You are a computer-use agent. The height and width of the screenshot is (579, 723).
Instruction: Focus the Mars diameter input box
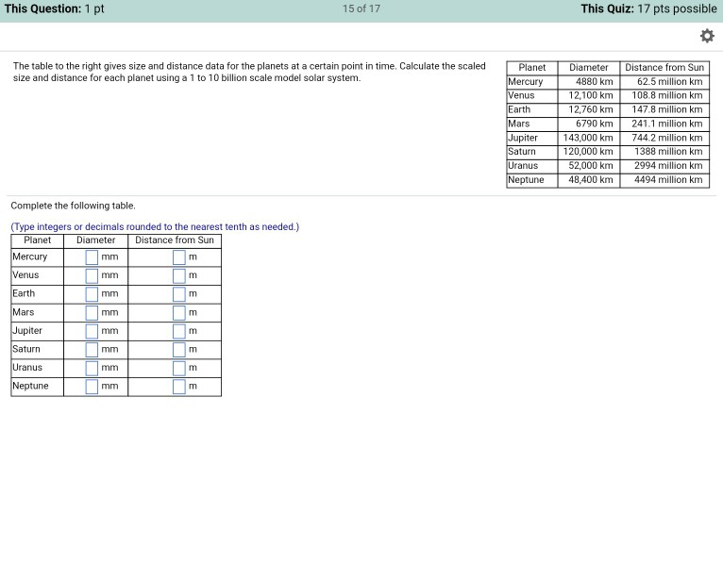tap(92, 313)
